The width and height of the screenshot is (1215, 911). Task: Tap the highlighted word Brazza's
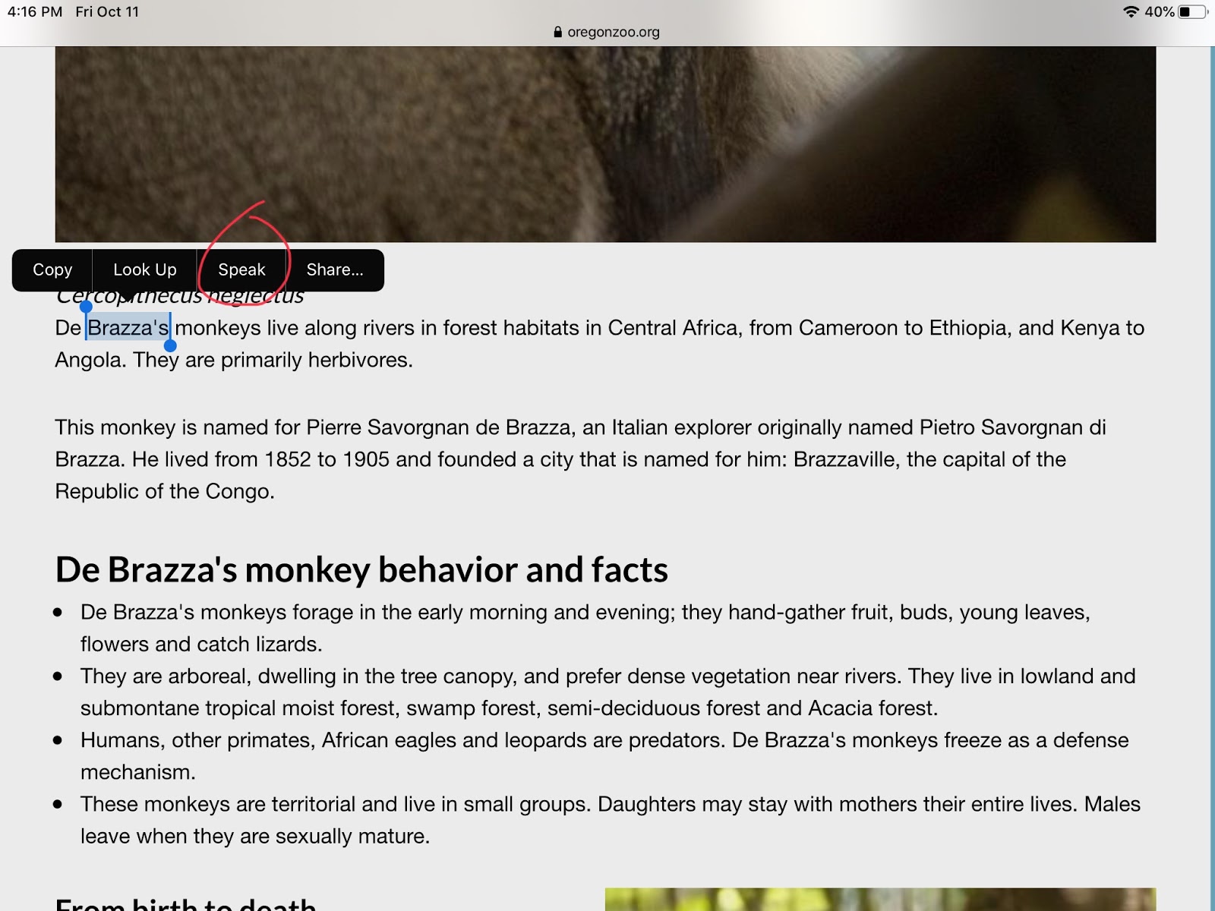click(x=128, y=328)
